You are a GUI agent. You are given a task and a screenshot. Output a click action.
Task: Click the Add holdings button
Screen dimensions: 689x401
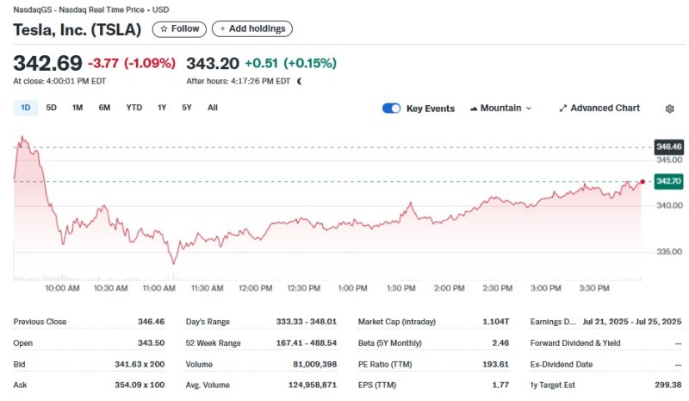coord(252,29)
